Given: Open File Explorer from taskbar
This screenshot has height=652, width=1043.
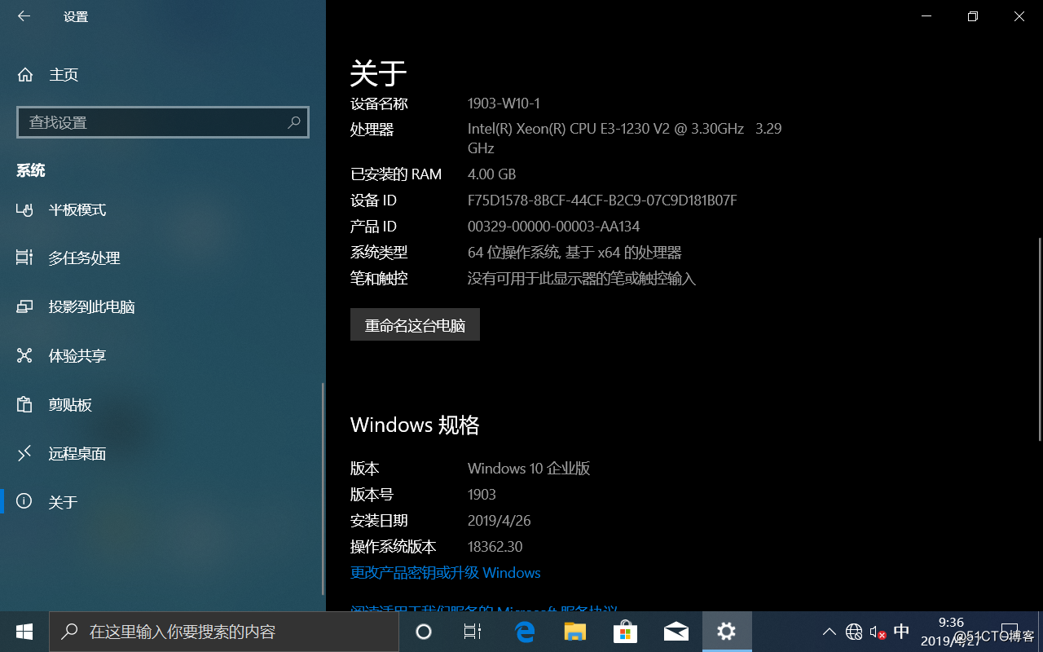Looking at the screenshot, I should pyautogui.click(x=575, y=632).
